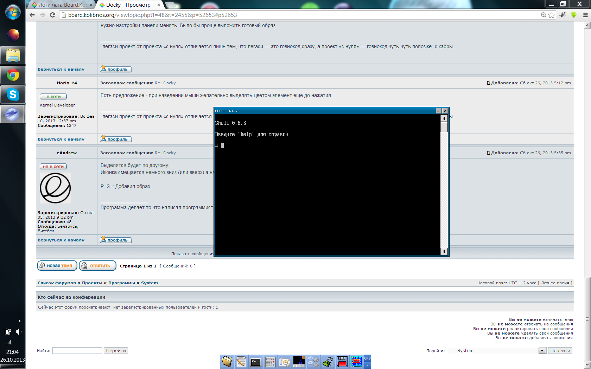Bookmark this page with the star icon
The image size is (591, 369).
pyautogui.click(x=551, y=15)
